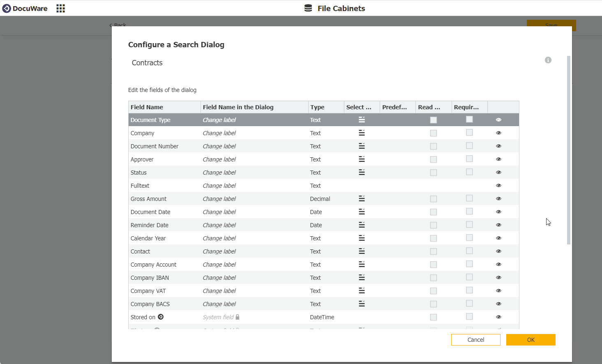Open the select list icon for Document Type

point(361,120)
